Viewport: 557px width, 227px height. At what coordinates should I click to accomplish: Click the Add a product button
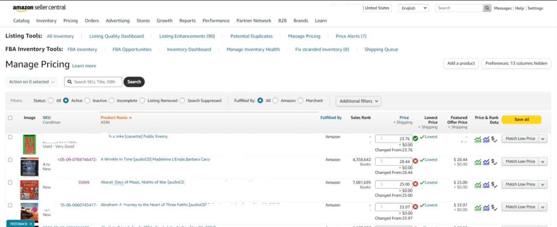pyautogui.click(x=461, y=63)
